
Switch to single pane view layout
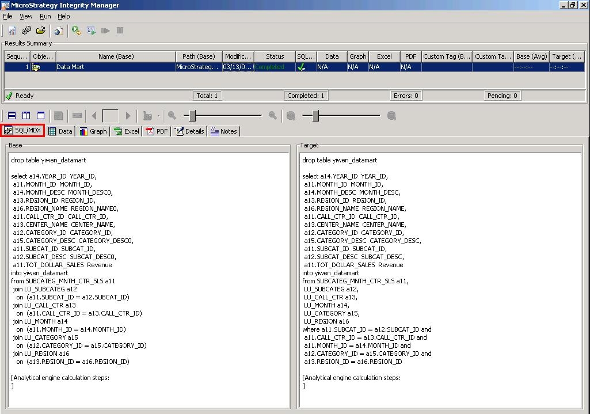[x=40, y=116]
